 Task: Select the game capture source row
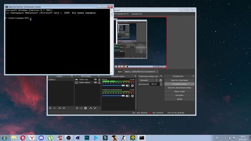[87, 80]
